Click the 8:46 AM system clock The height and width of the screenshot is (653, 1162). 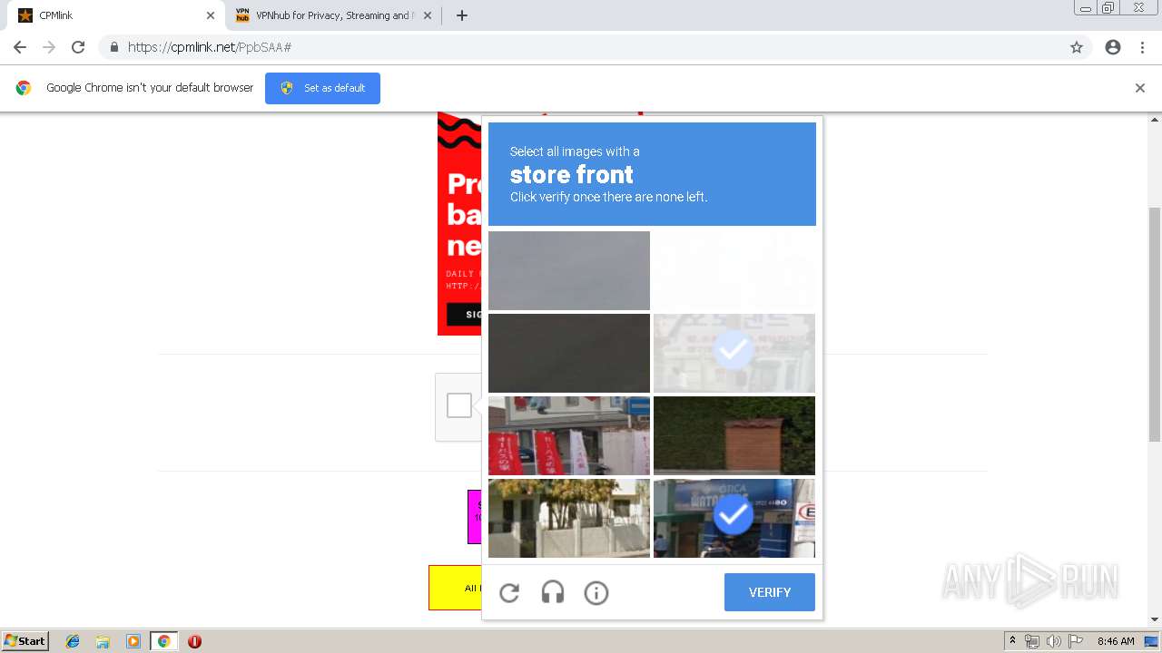tap(1116, 641)
